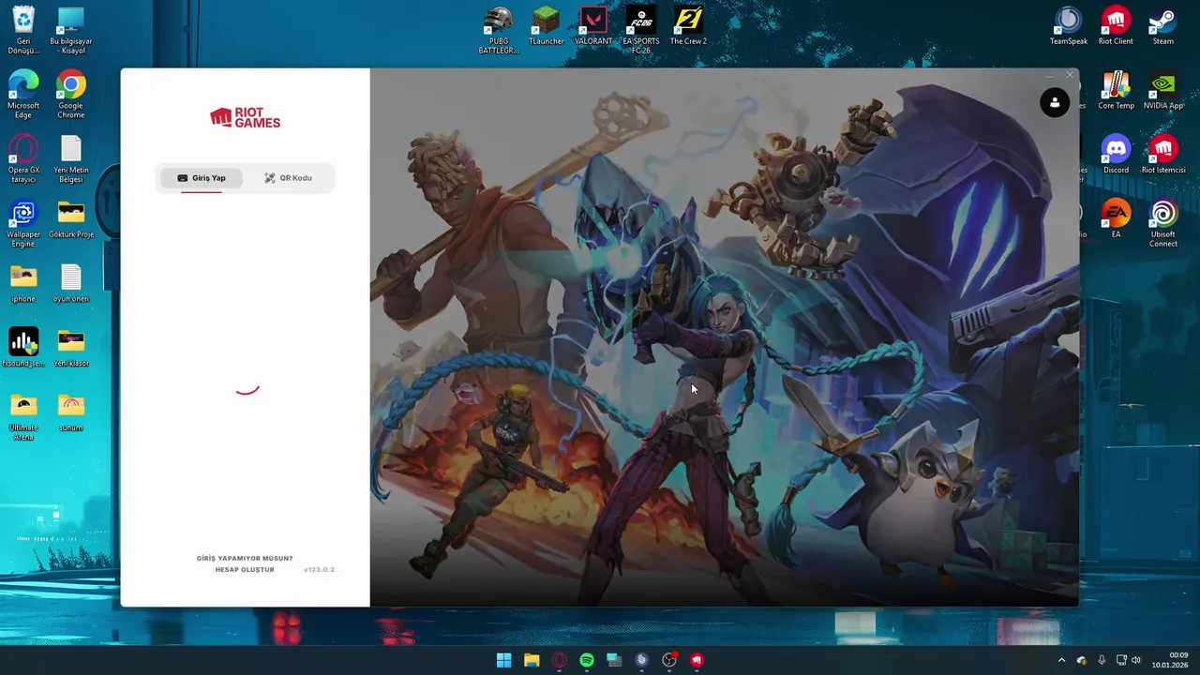Select PUBG BATTLEGROUNDS desktop shortcut
The image size is (1200, 675).
click(x=499, y=31)
